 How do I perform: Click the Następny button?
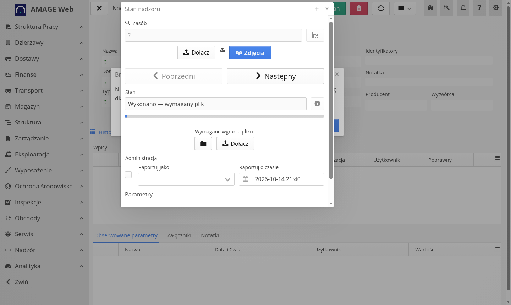tap(275, 76)
